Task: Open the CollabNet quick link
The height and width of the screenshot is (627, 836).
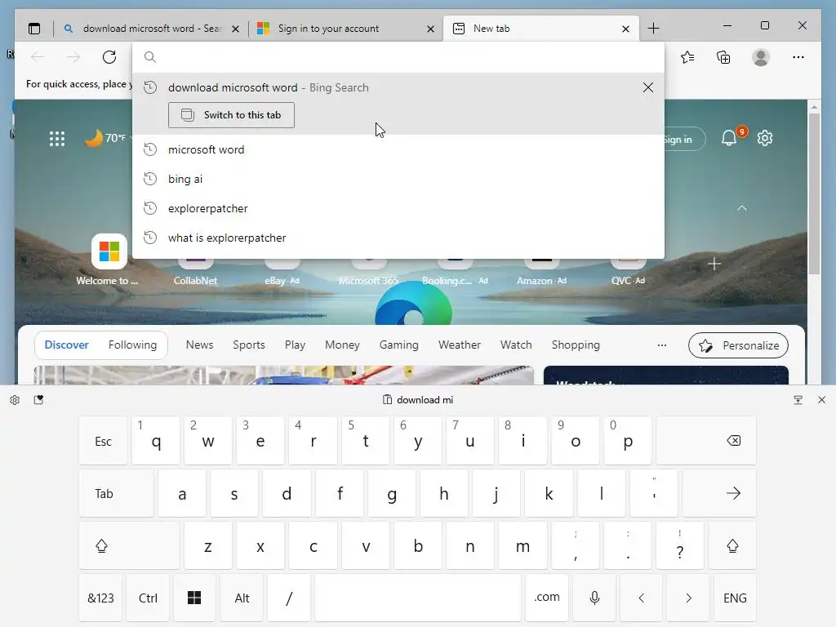Action: [195, 273]
